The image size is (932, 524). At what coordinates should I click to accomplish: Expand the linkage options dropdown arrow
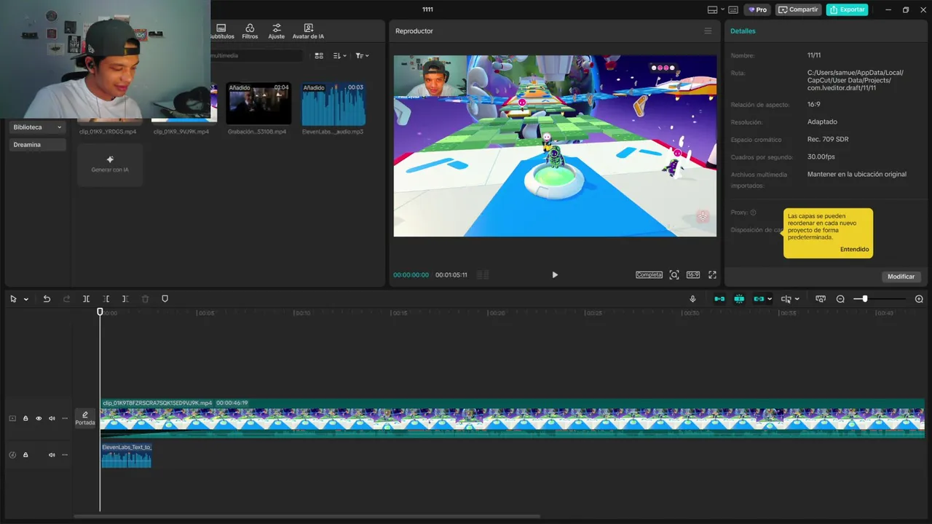770,299
